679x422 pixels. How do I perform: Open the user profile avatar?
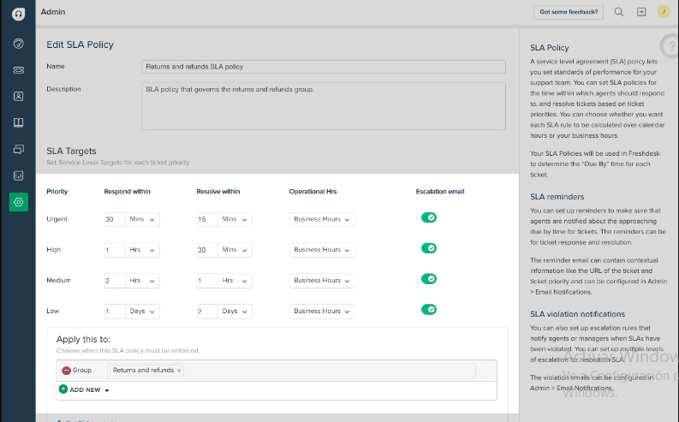(663, 12)
